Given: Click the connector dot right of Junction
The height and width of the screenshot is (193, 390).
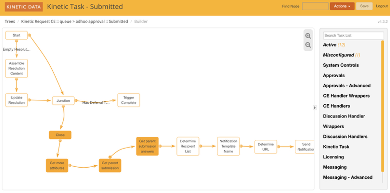Looking at the screenshot, I should coord(76,100).
